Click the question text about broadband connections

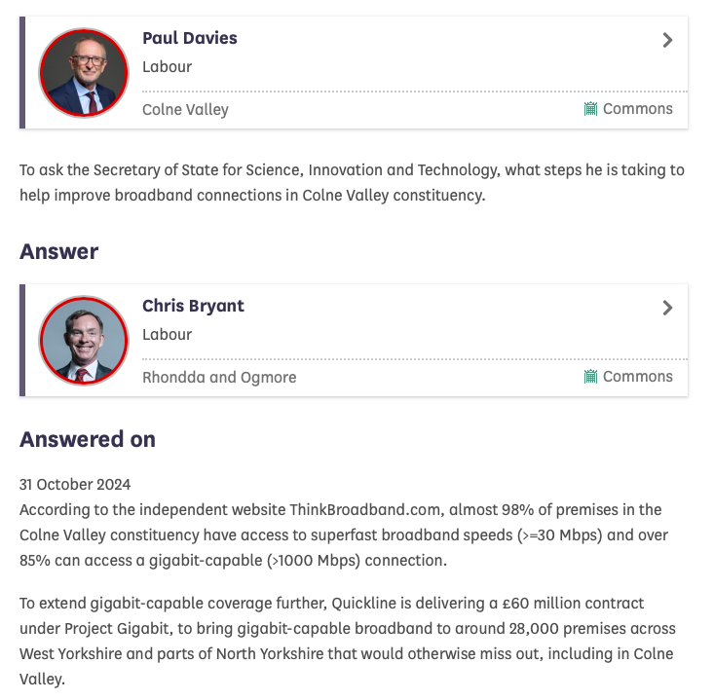[x=352, y=182]
